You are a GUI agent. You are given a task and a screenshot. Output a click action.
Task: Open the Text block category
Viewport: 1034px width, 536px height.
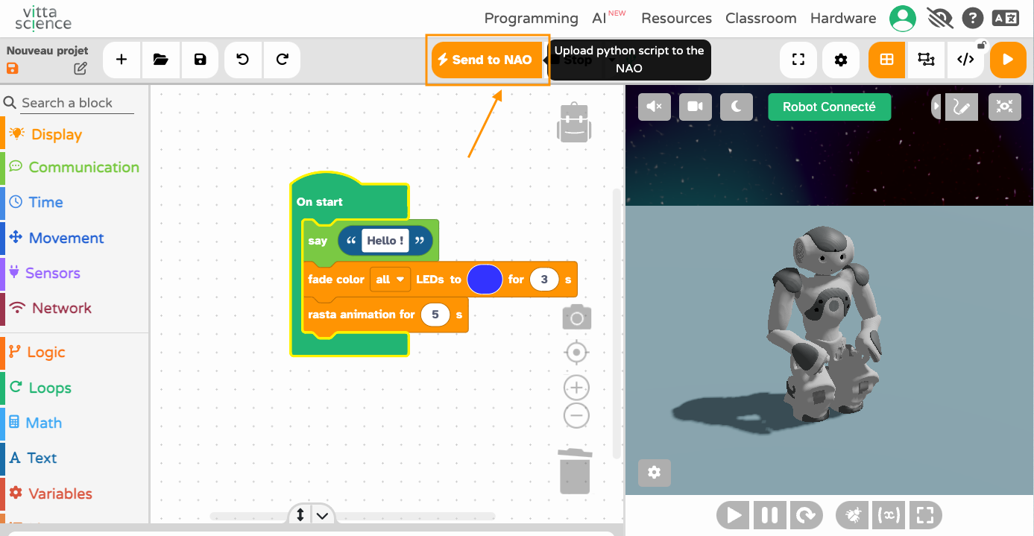pyautogui.click(x=75, y=458)
